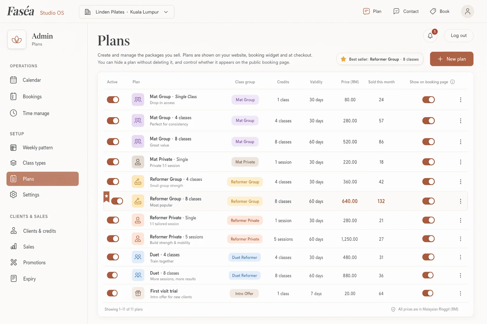Click the Faséa Studio OS logo
The height and width of the screenshot is (324, 487).
click(x=36, y=11)
